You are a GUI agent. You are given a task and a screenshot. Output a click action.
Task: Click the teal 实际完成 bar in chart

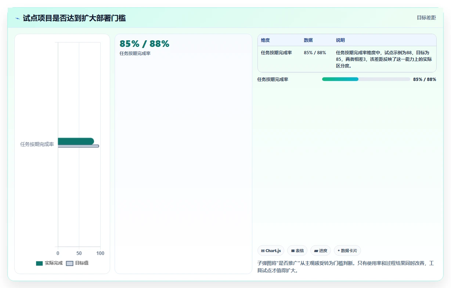pos(76,141)
